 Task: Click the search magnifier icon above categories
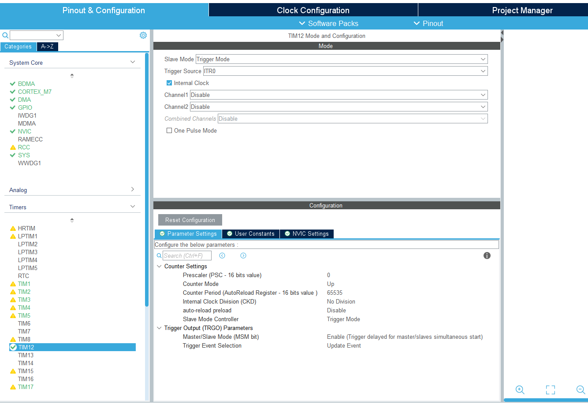[x=5, y=35]
